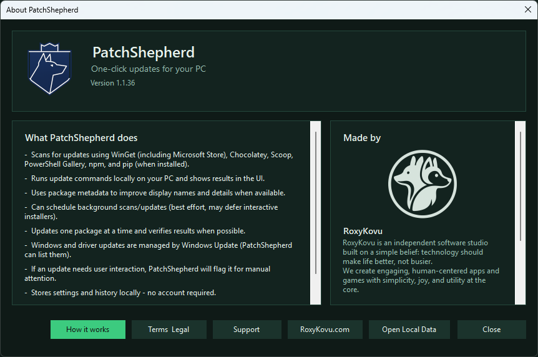538x357 pixels.
Task: Click the PatchShepherd shield dog logo
Action: pos(50,69)
